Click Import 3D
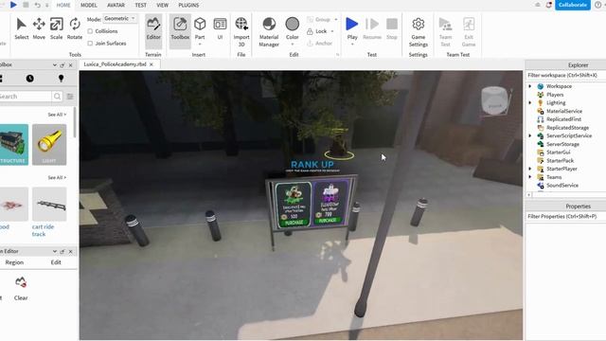Viewport: 606px width, 341px height. coord(241,31)
